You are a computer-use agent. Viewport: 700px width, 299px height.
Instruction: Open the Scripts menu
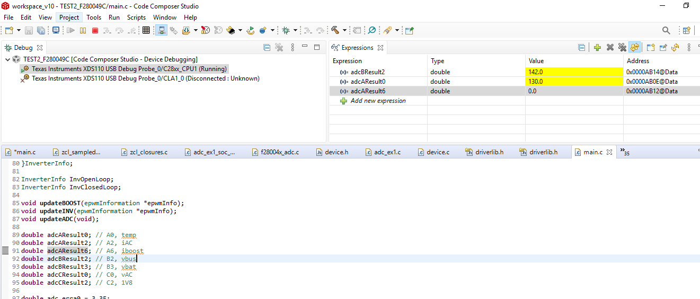(x=136, y=17)
